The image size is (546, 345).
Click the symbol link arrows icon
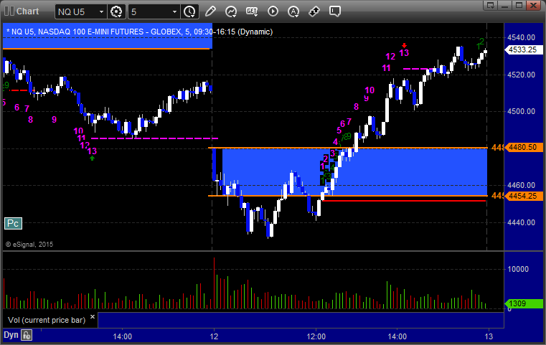tap(314, 11)
